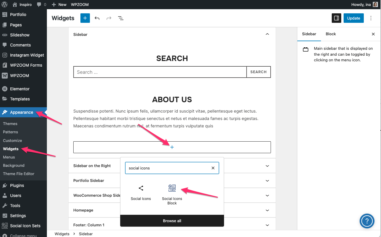Image resolution: width=381 pixels, height=237 pixels.
Task: Open the three-dot Options menu
Action: click(x=371, y=18)
